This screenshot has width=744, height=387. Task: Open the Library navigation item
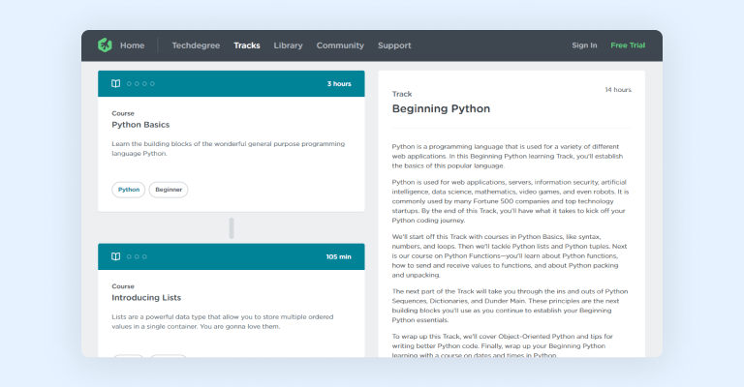point(288,45)
